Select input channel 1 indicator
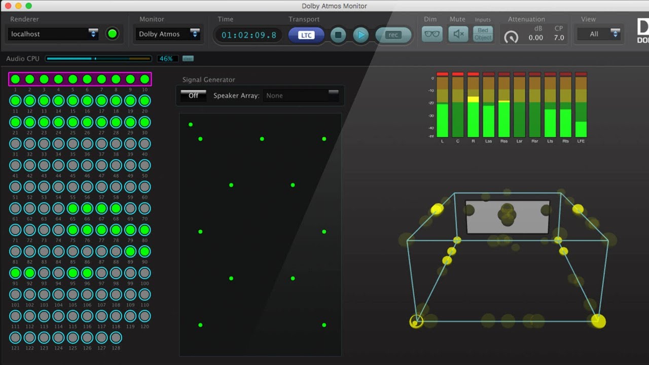 (15, 79)
